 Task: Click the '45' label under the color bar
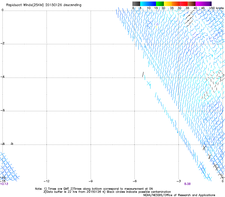pos(203,8)
